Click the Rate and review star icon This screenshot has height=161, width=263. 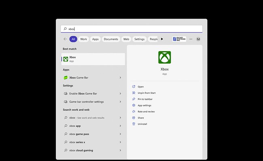134,111
